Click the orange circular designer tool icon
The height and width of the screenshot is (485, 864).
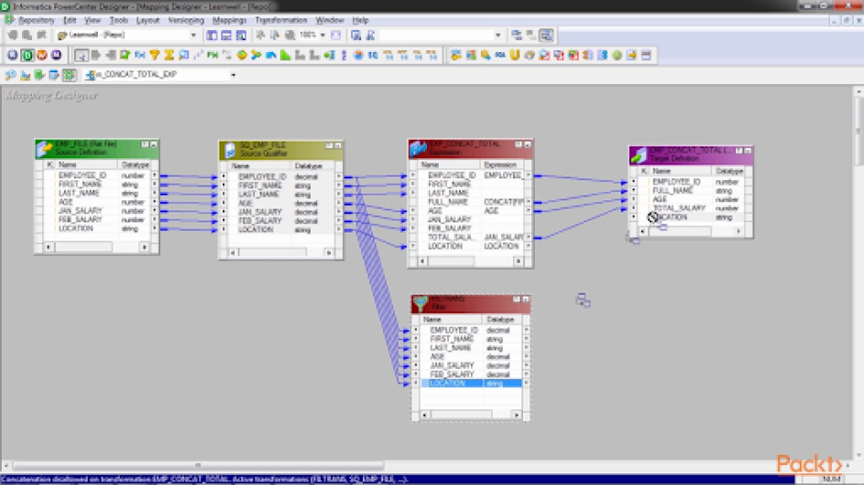click(x=42, y=55)
